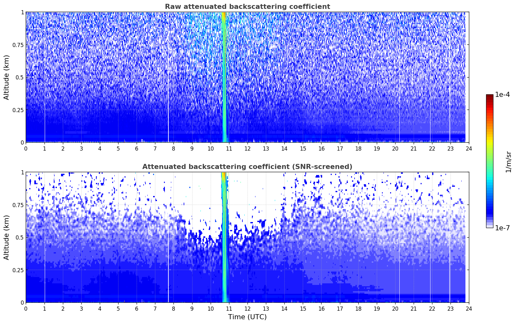Click hour 2 tick label under SNR-screened plot
This screenshot has height=324, width=515.
coord(63,308)
